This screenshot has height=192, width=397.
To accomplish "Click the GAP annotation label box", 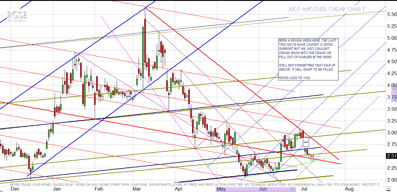I will [x=306, y=142].
